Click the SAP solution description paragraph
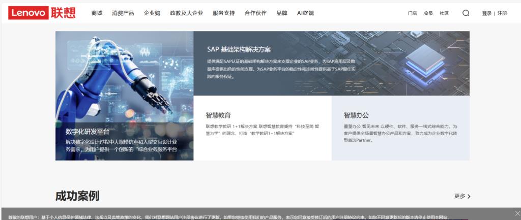 point(281,69)
